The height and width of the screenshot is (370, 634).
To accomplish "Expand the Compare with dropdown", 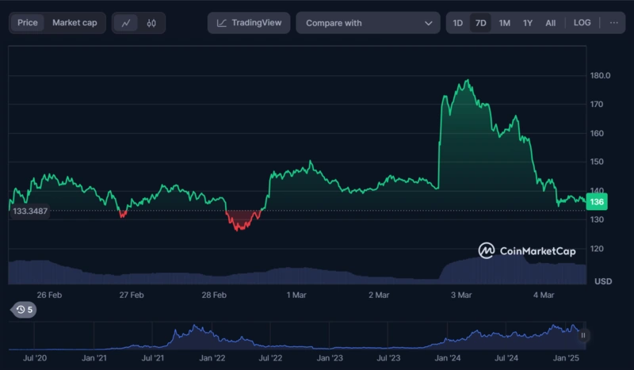I will point(368,23).
